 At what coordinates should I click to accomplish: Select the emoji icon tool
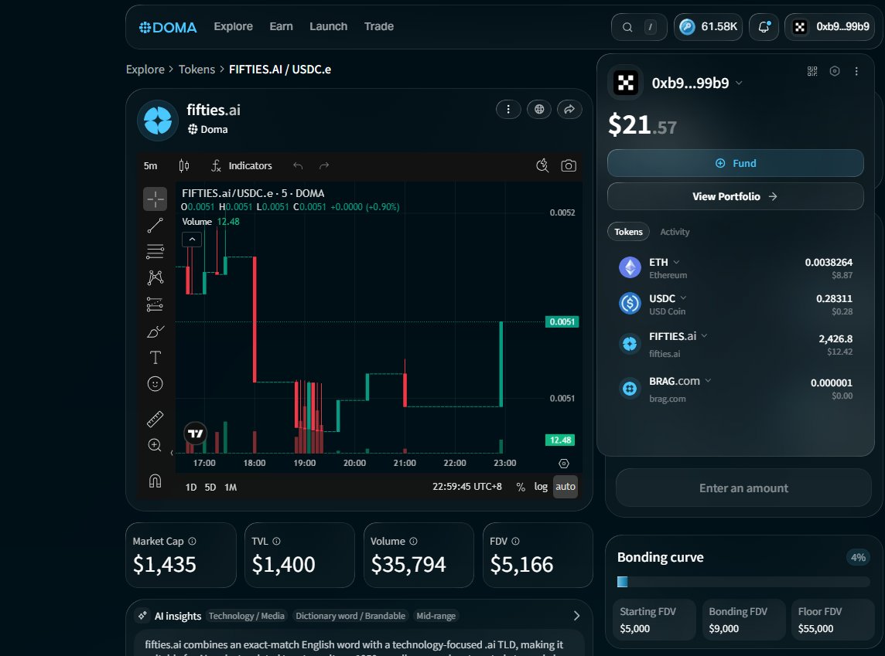pyautogui.click(x=155, y=384)
